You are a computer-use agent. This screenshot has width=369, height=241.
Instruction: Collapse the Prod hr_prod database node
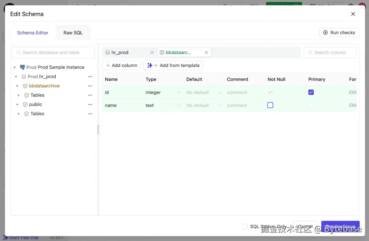click(16, 77)
